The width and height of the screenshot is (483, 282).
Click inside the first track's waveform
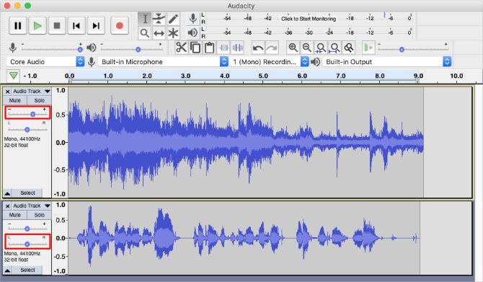tap(246, 142)
